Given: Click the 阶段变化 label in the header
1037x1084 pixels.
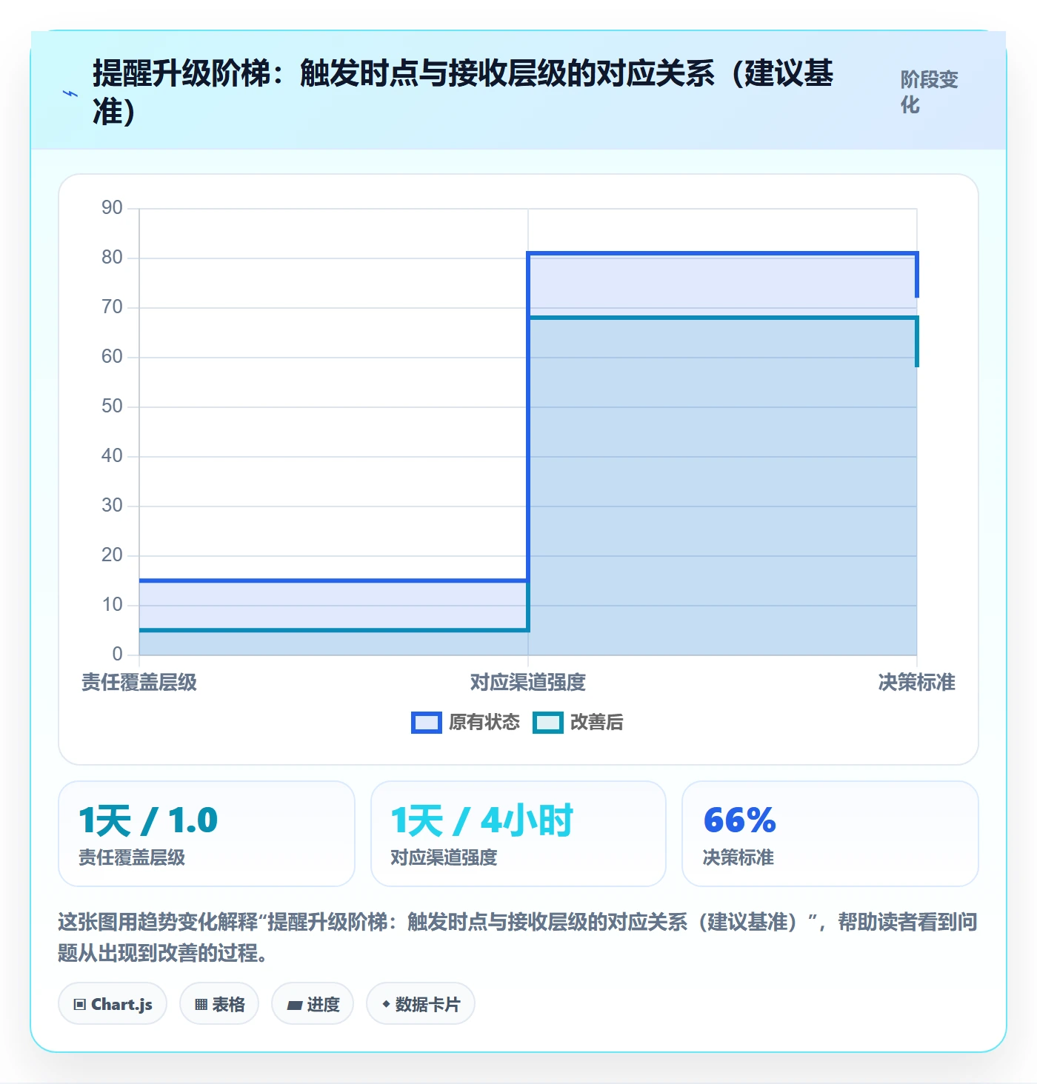Looking at the screenshot, I should click(930, 93).
